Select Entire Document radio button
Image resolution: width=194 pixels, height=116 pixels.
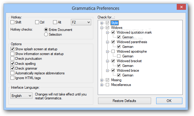coord(46,30)
